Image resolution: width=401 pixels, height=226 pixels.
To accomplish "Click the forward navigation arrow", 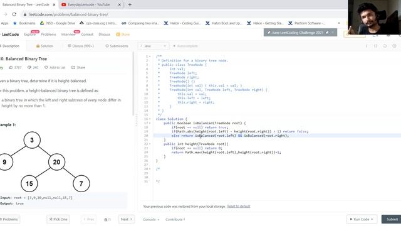I will click(6, 14).
